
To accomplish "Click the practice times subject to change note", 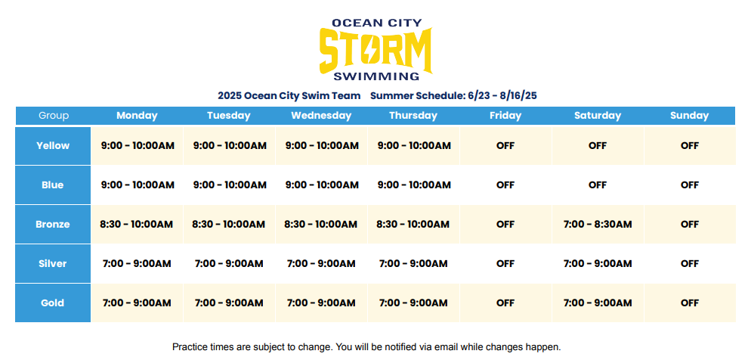I will tap(366, 347).
